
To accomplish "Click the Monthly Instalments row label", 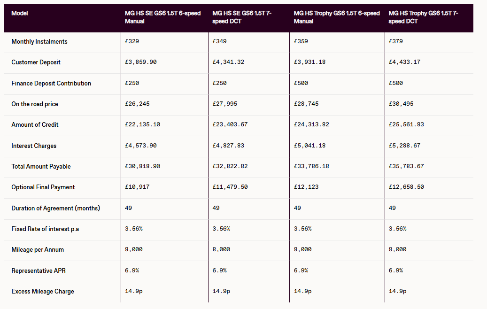I will tap(39, 42).
